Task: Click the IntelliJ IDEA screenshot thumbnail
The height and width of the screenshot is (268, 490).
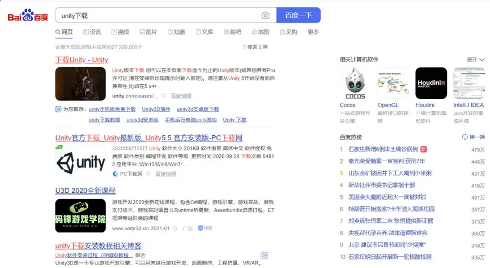Action: click(469, 83)
